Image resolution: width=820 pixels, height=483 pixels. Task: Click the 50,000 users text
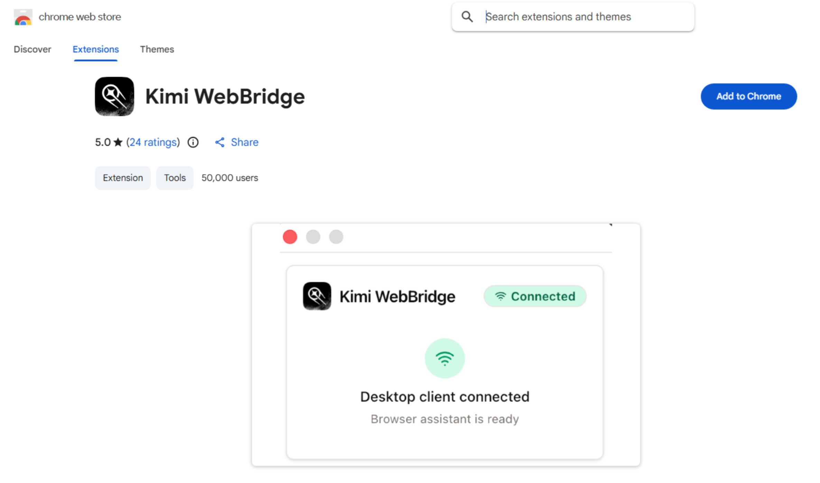(x=230, y=178)
